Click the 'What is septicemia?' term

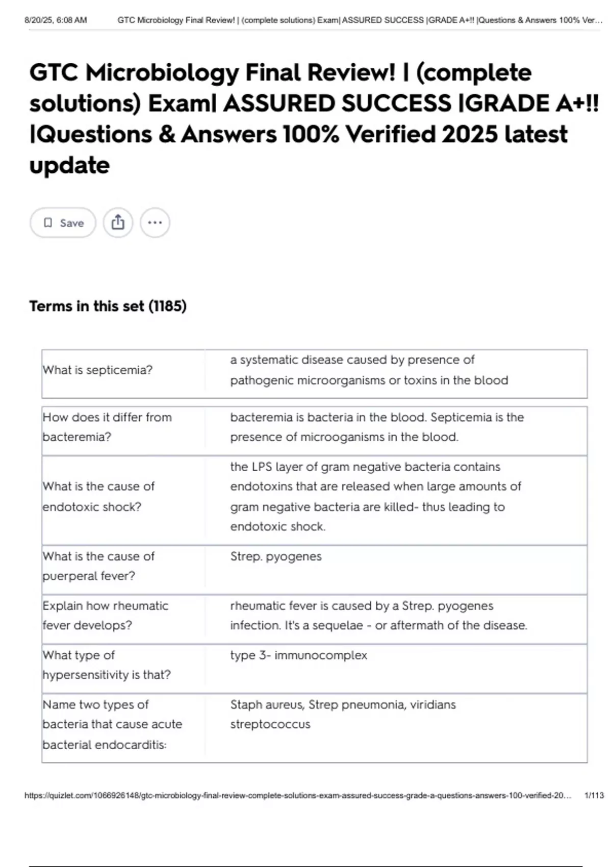coord(98,370)
